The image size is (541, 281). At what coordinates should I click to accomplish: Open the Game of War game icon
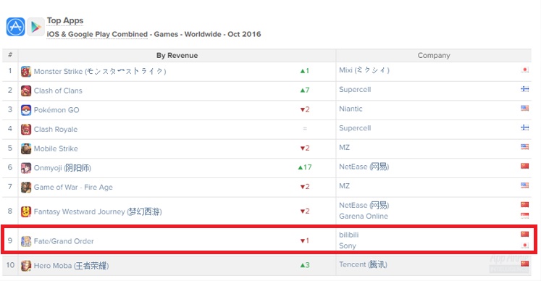click(x=26, y=188)
